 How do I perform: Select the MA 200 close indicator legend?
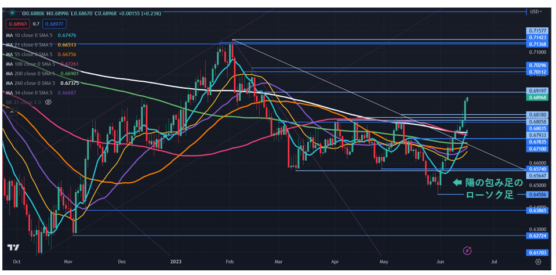click(x=42, y=74)
